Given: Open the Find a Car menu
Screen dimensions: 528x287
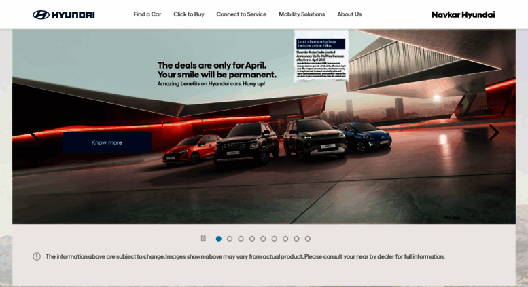Looking at the screenshot, I should click(x=147, y=14).
